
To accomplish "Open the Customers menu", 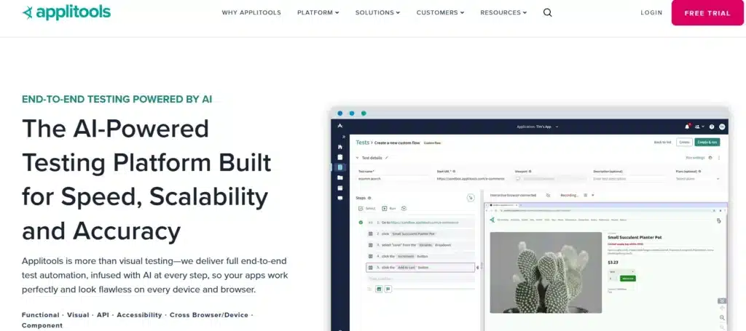I will [x=440, y=13].
